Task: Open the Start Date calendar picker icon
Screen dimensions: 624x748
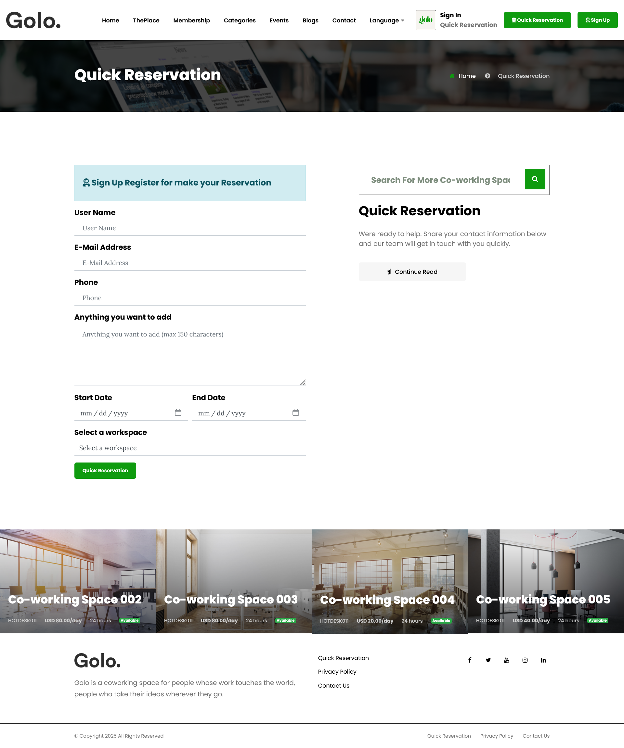Action: [178, 412]
